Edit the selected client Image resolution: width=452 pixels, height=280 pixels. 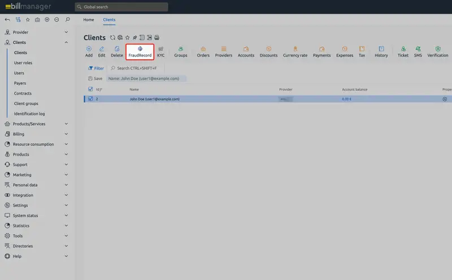pyautogui.click(x=102, y=52)
